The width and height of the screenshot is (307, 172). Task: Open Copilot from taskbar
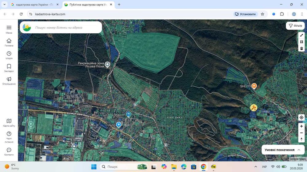click(164, 167)
